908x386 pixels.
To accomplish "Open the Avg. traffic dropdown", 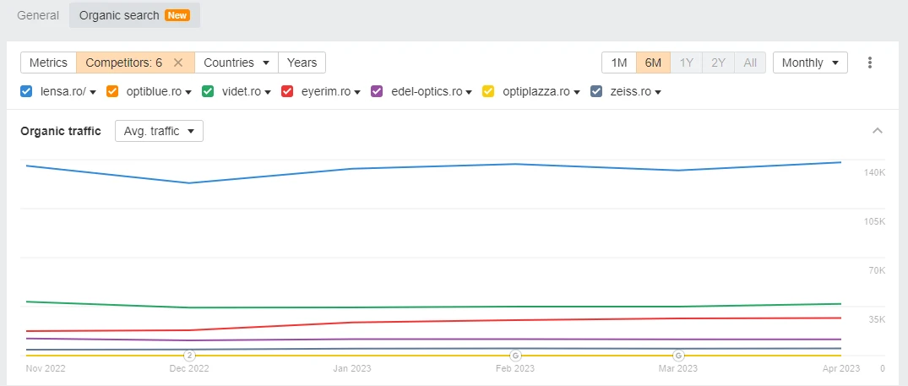I will pos(160,131).
